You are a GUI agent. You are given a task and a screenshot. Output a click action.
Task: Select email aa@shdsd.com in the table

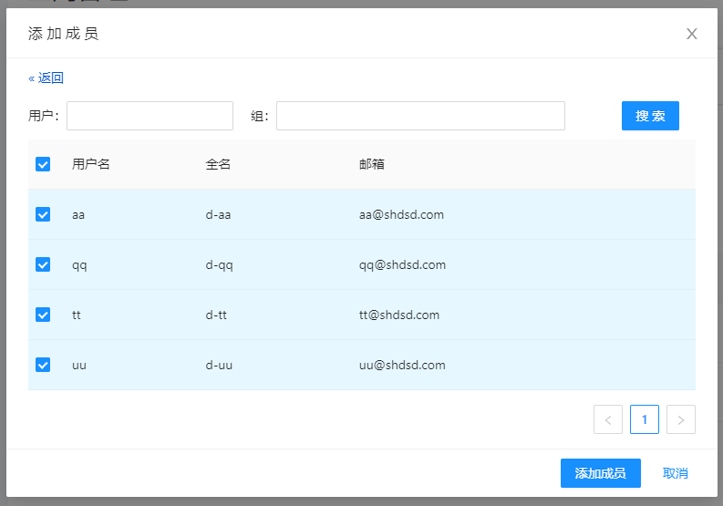pos(401,214)
